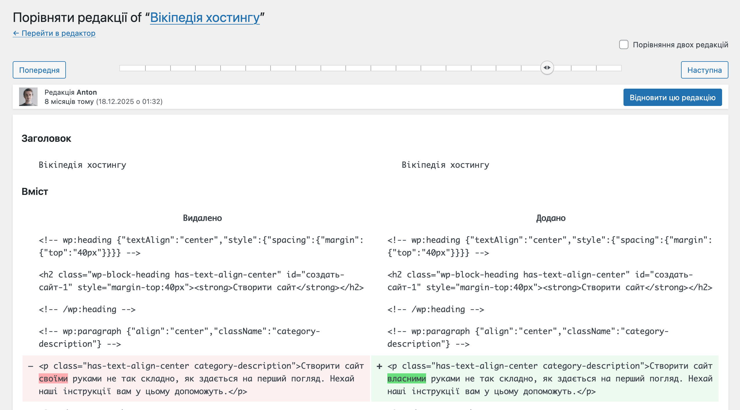Click the 'Вміст' section heading
The image size is (740, 410).
click(35, 192)
